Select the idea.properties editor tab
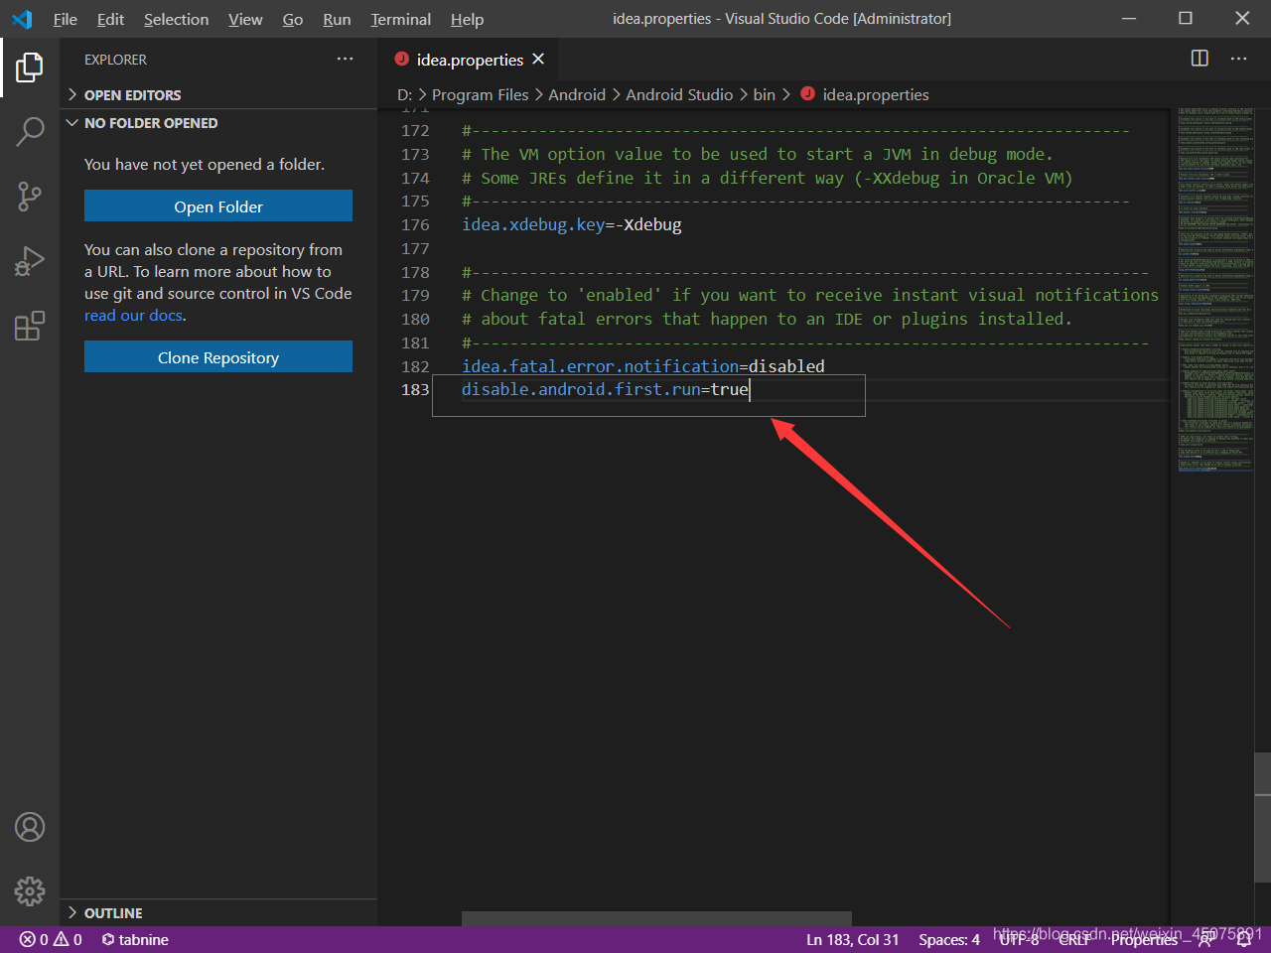 click(469, 60)
